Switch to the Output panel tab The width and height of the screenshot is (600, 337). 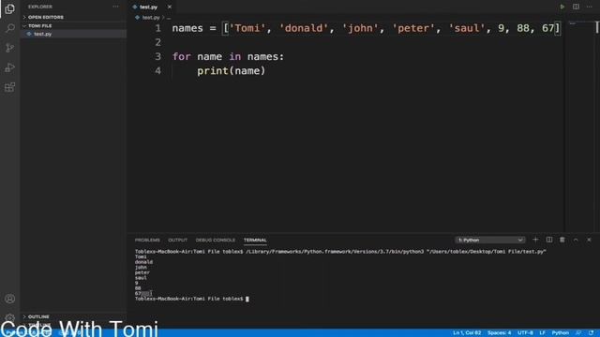177,240
